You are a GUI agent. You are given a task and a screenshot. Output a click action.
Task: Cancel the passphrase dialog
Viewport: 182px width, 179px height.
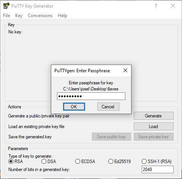point(108,107)
